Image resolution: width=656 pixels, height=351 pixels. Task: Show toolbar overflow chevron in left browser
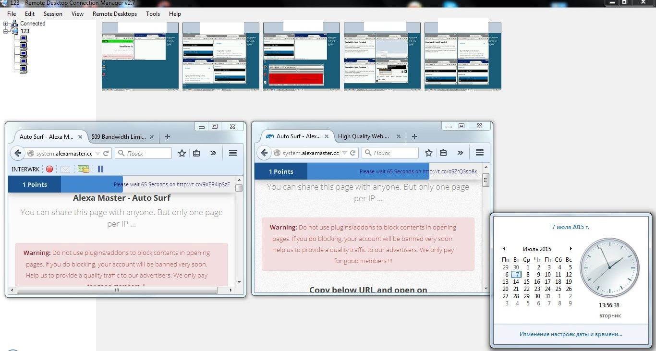[x=213, y=153]
